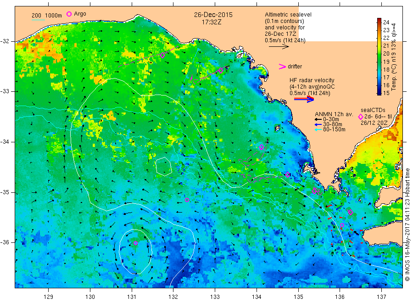This screenshot has width=413, height=303.
Task: Click the '133' longitude axis label
Action: coord(215,297)
